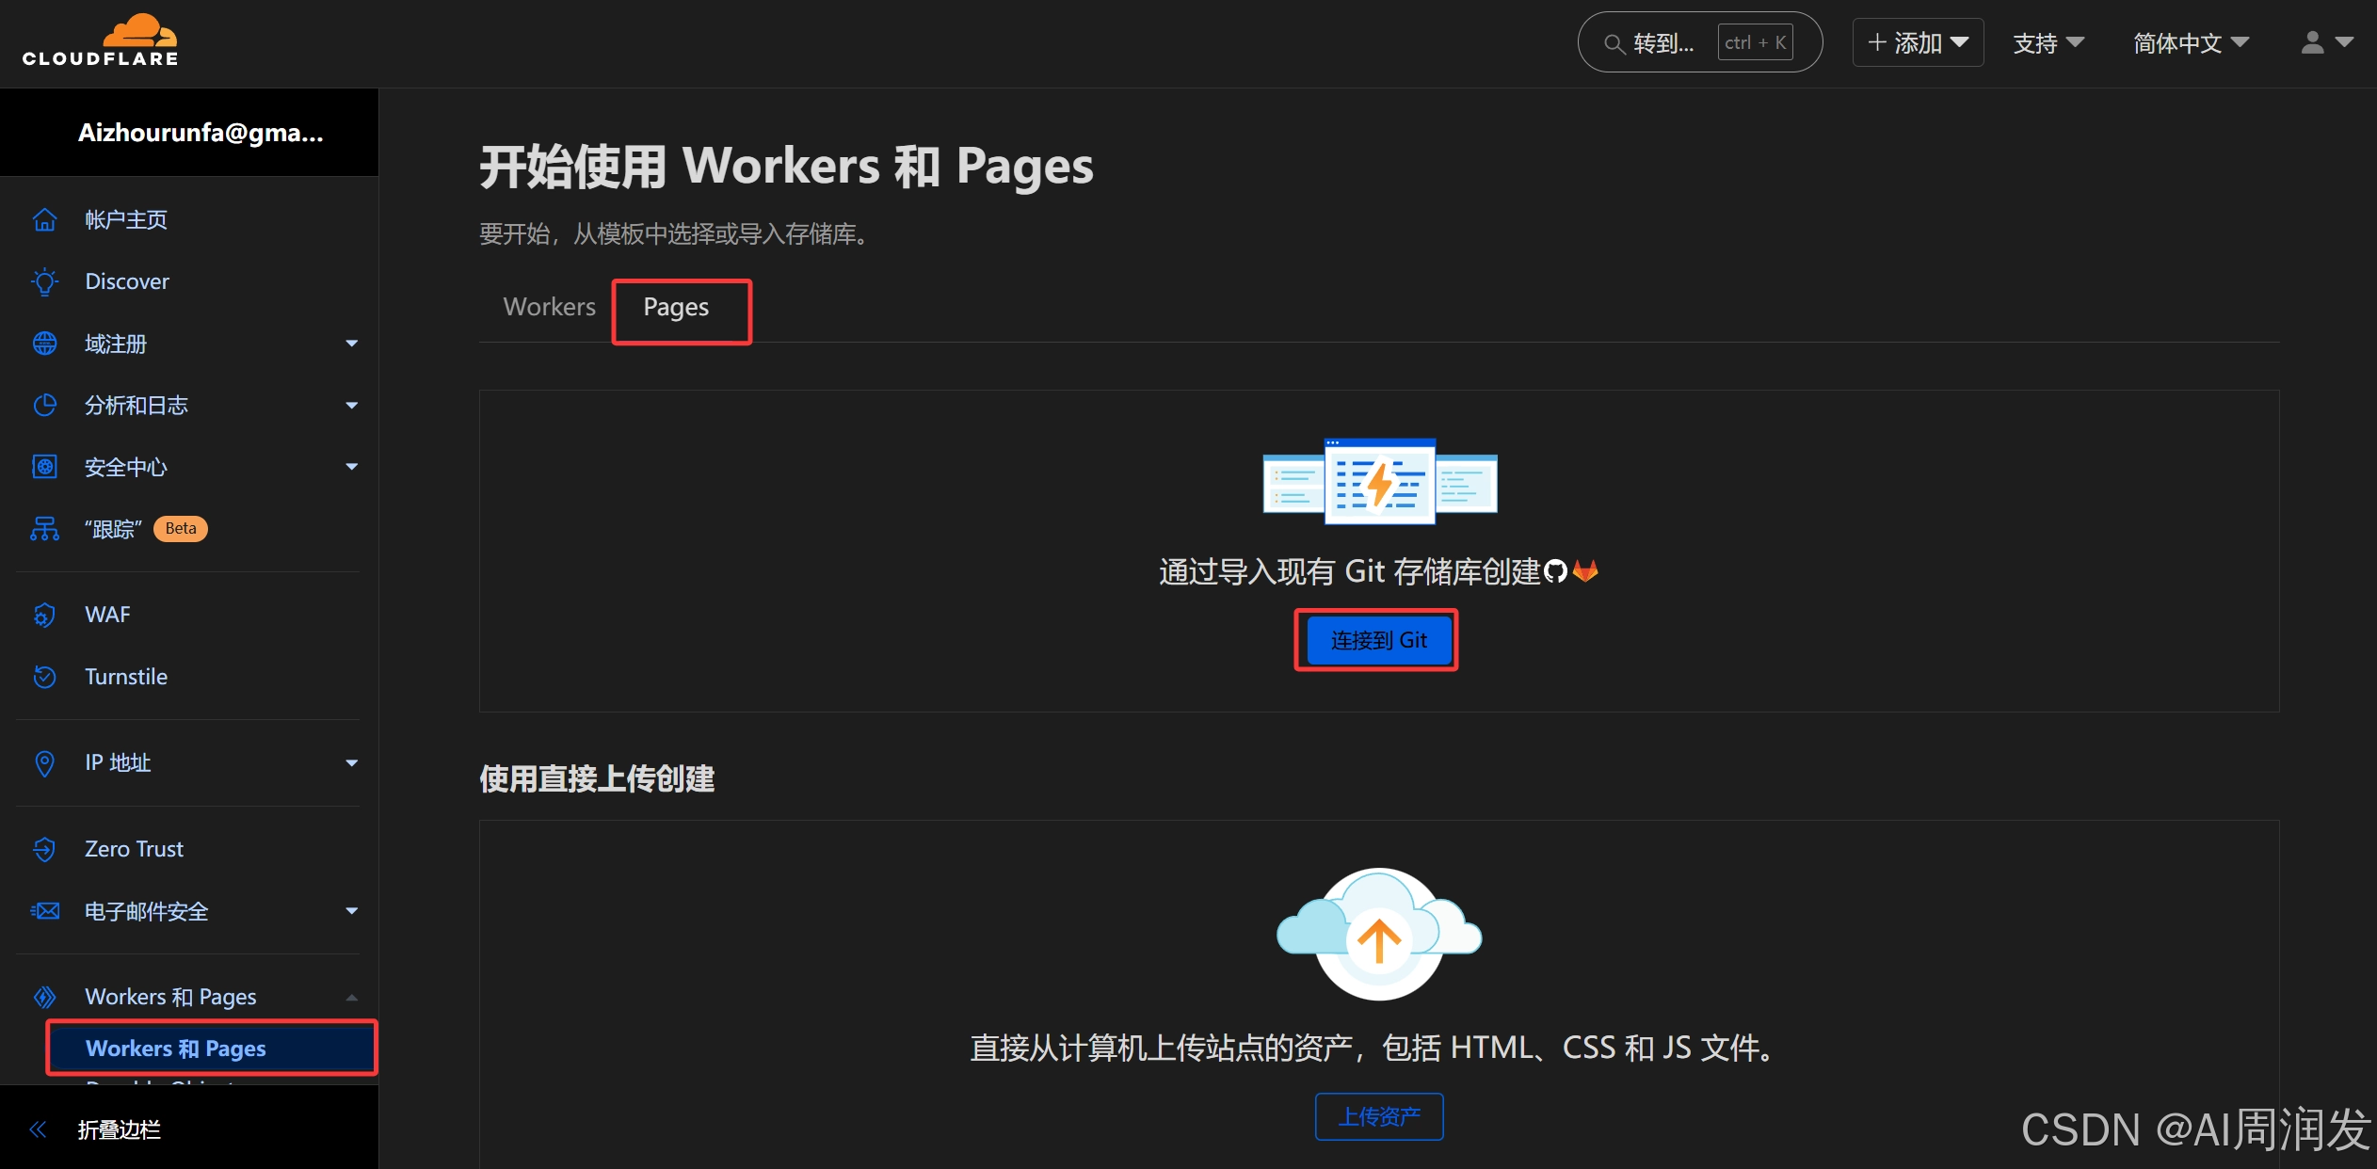
Task: Click the user profile avatar icon
Action: [x=2312, y=42]
